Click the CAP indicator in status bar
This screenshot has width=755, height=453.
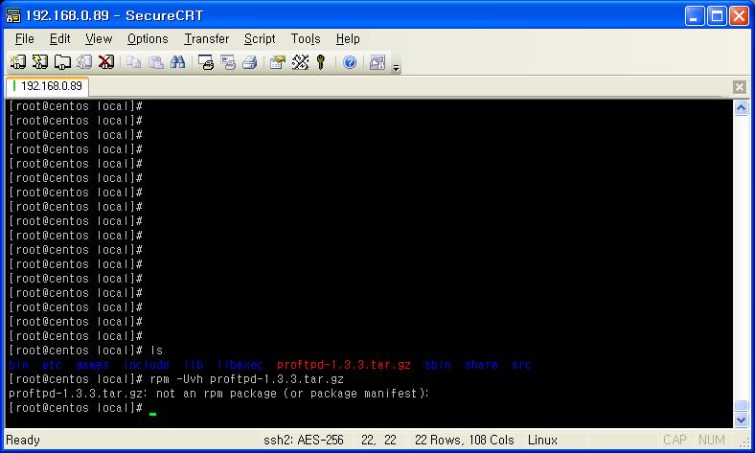tap(675, 440)
